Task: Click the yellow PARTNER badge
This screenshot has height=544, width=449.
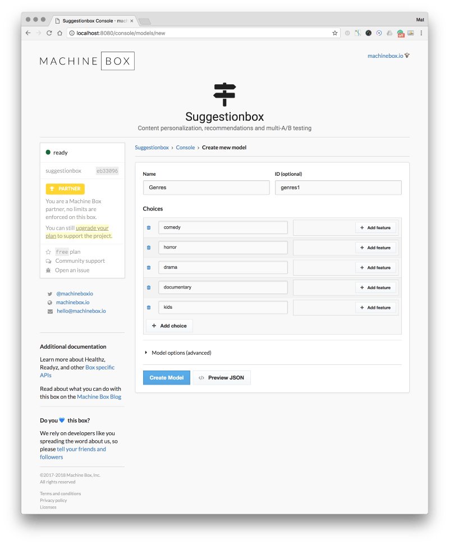Action: tap(65, 189)
